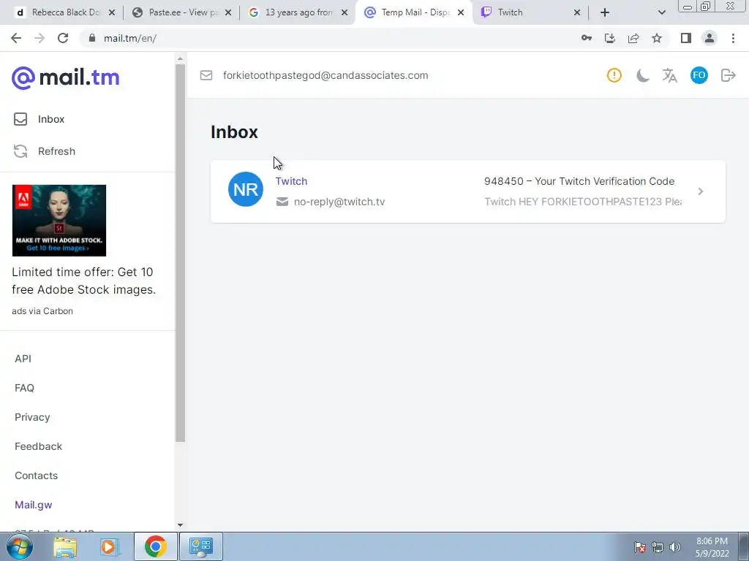
Task: Click the volume speaker tray icon
Action: (x=675, y=547)
